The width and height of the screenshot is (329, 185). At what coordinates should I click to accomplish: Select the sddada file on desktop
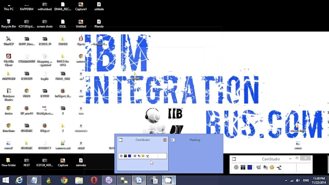pos(99,6)
